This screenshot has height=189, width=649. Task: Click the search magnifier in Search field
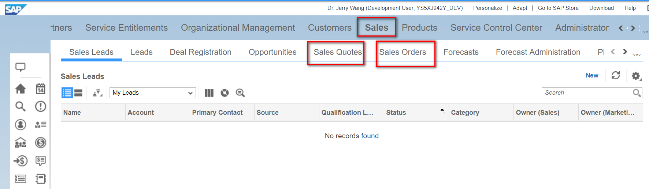coord(637,93)
